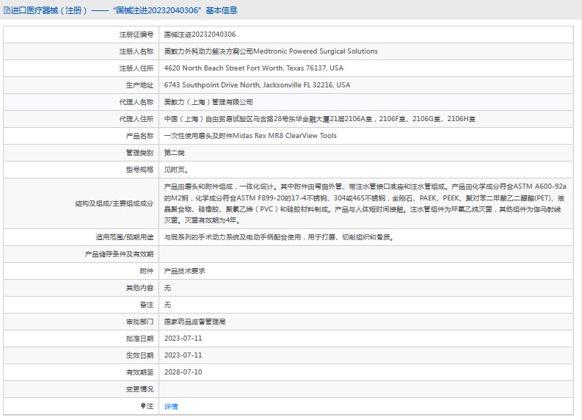
Task: Click the bulb icon beside 注 label
Action: [x=143, y=406]
